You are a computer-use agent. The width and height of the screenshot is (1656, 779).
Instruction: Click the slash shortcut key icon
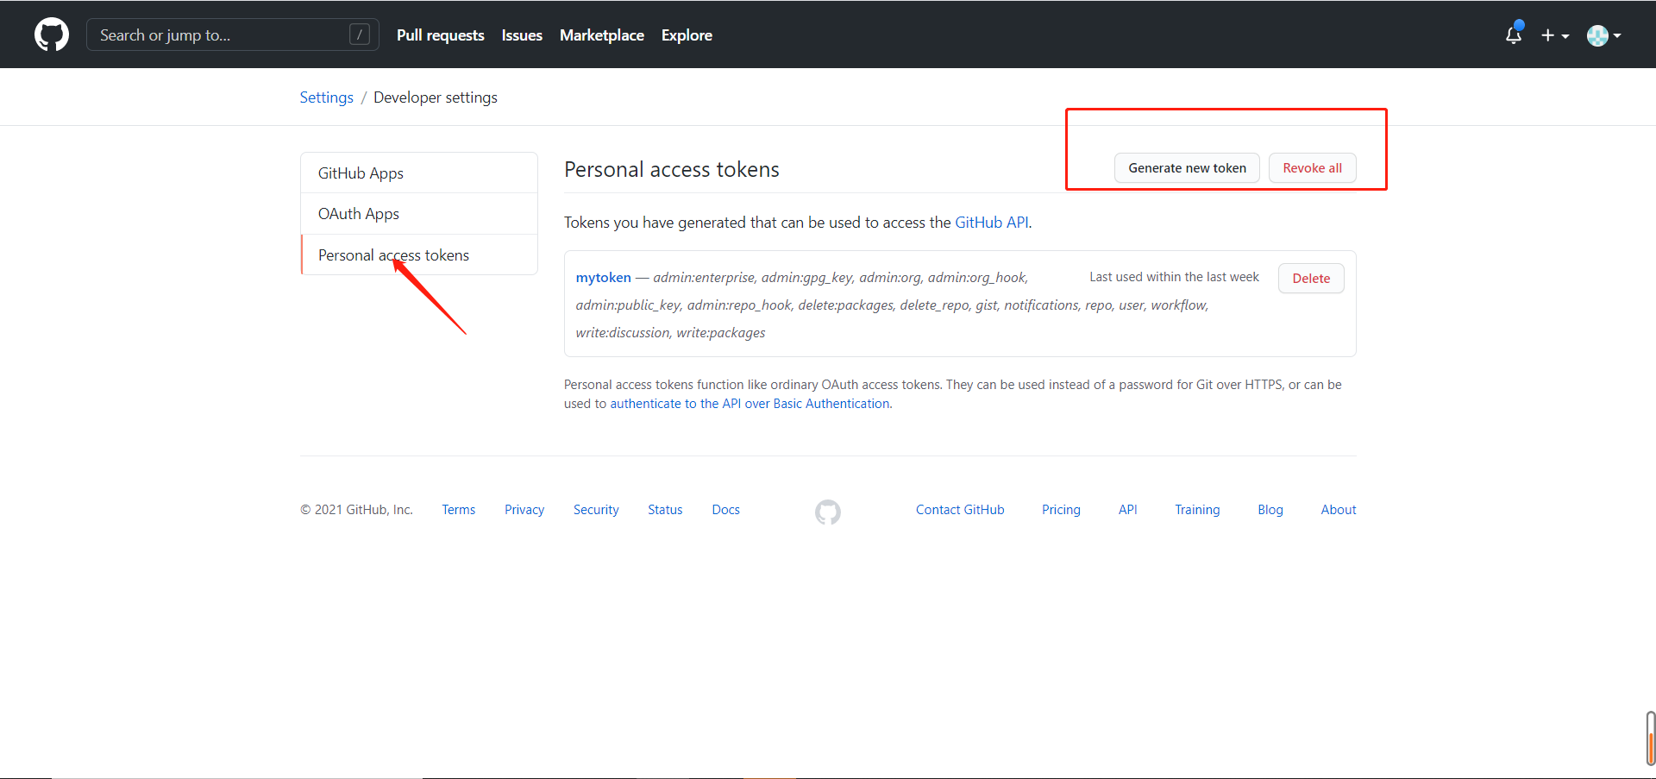click(x=360, y=35)
